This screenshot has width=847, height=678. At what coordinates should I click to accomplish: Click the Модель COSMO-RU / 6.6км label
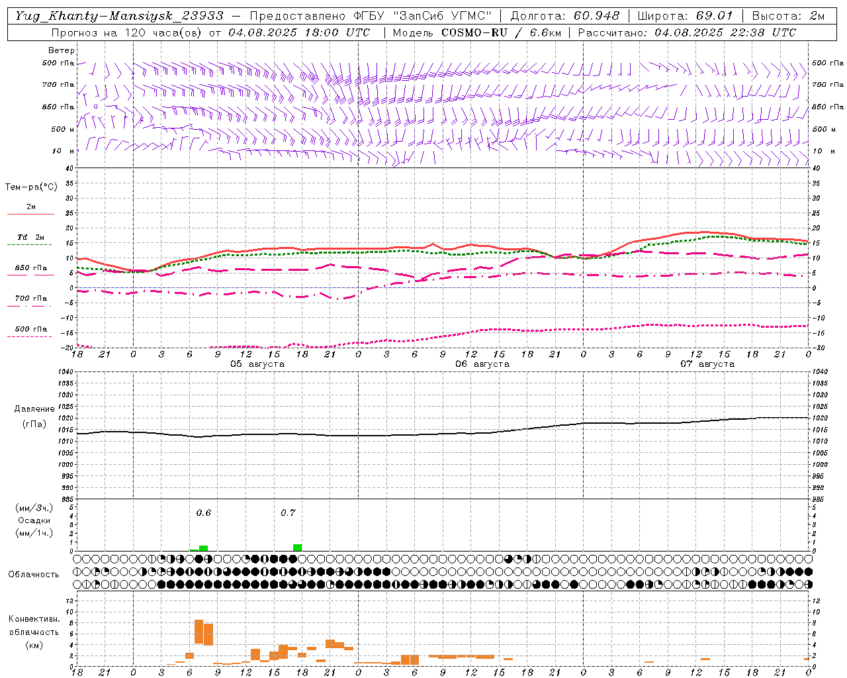click(476, 32)
